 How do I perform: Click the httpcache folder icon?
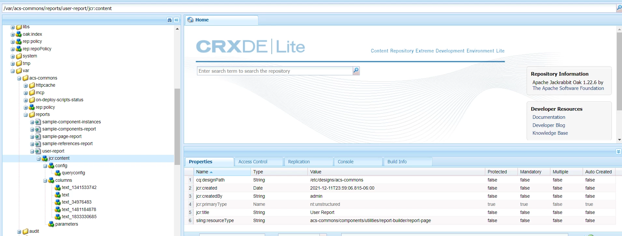coord(32,85)
